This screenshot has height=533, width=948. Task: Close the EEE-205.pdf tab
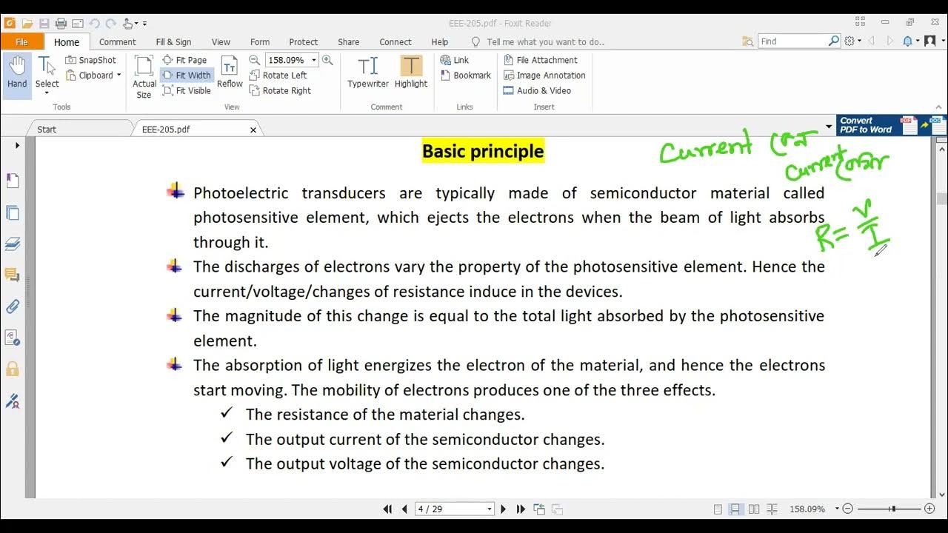[x=253, y=130]
